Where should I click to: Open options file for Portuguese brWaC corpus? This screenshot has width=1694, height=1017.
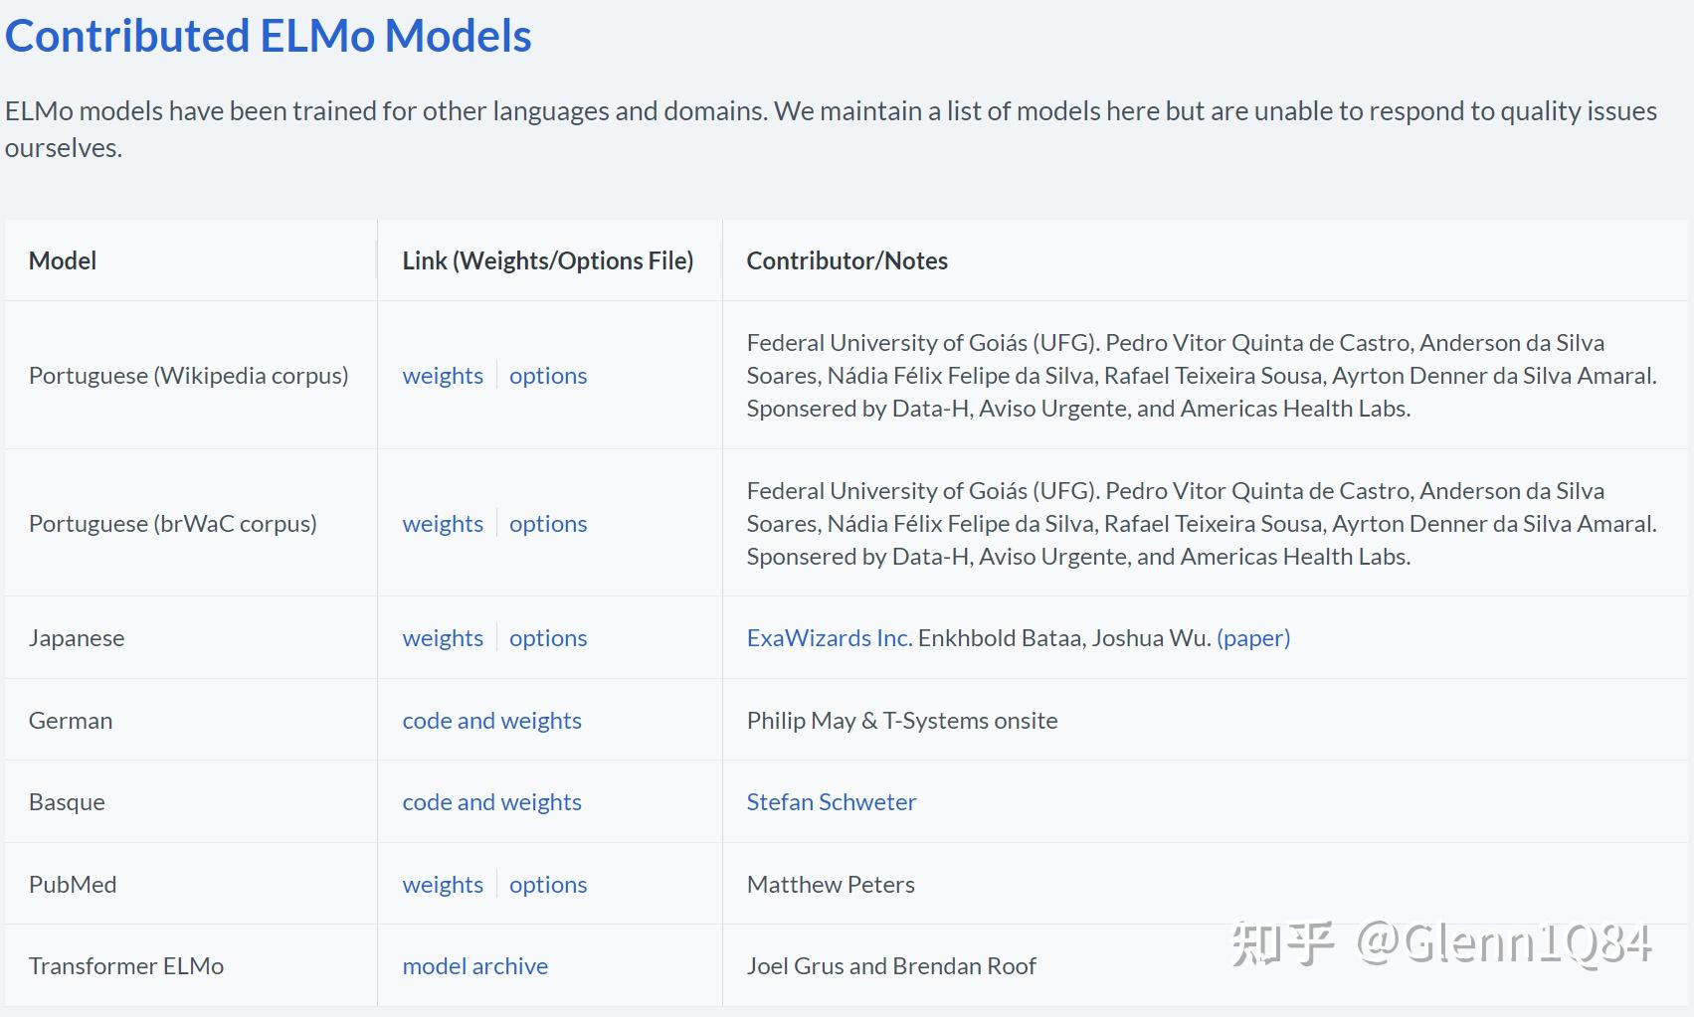(x=548, y=524)
